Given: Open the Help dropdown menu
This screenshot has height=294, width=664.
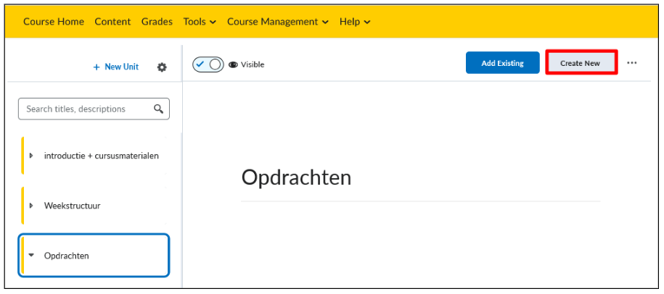Looking at the screenshot, I should click(x=355, y=22).
